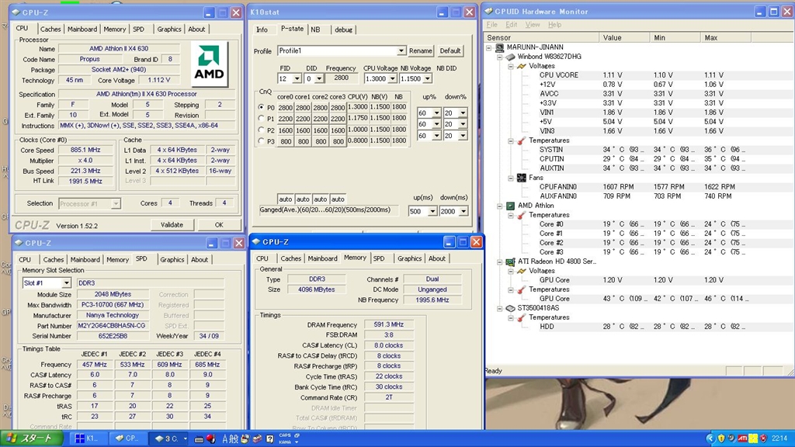795x447 pixels.
Task: Click the AMD logo in CPU-Z
Action: click(x=210, y=64)
